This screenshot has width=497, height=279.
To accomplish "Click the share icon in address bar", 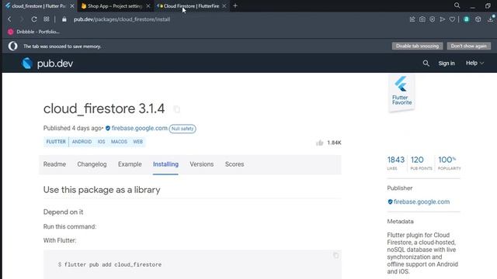I will 412,19.
